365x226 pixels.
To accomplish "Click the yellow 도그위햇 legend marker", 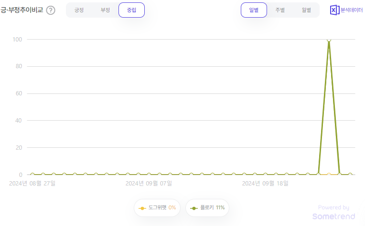I will coord(142,208).
